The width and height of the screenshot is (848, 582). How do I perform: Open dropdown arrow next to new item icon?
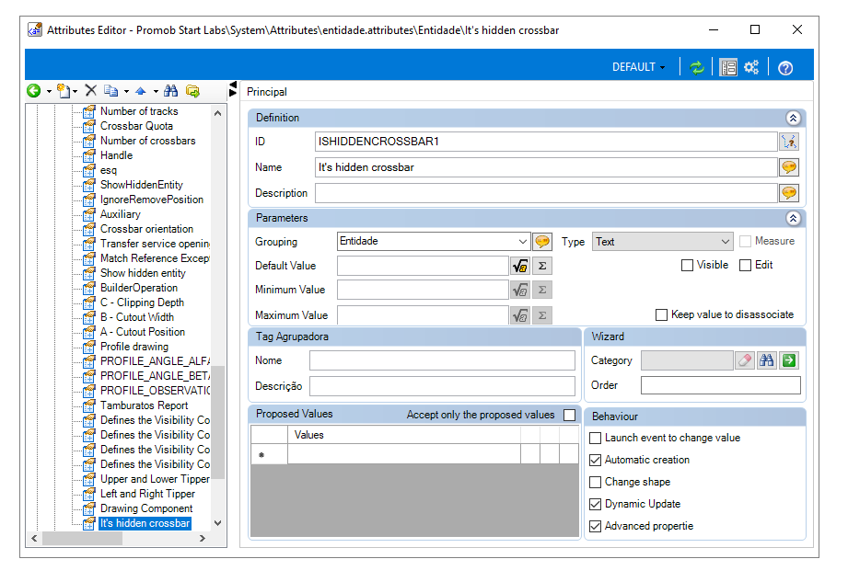(75, 91)
